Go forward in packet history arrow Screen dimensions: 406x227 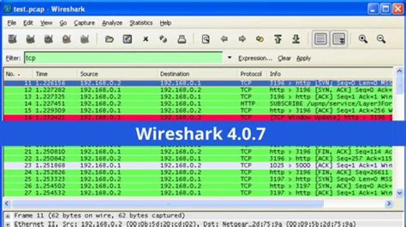click(x=242, y=39)
